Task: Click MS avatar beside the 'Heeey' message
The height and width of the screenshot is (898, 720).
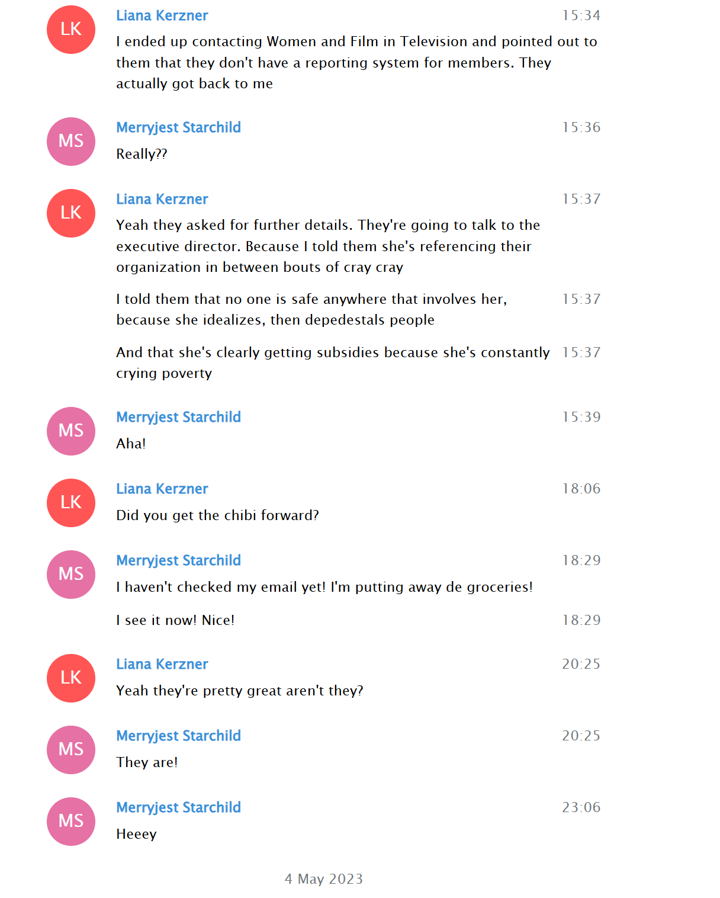Action: pos(71,822)
